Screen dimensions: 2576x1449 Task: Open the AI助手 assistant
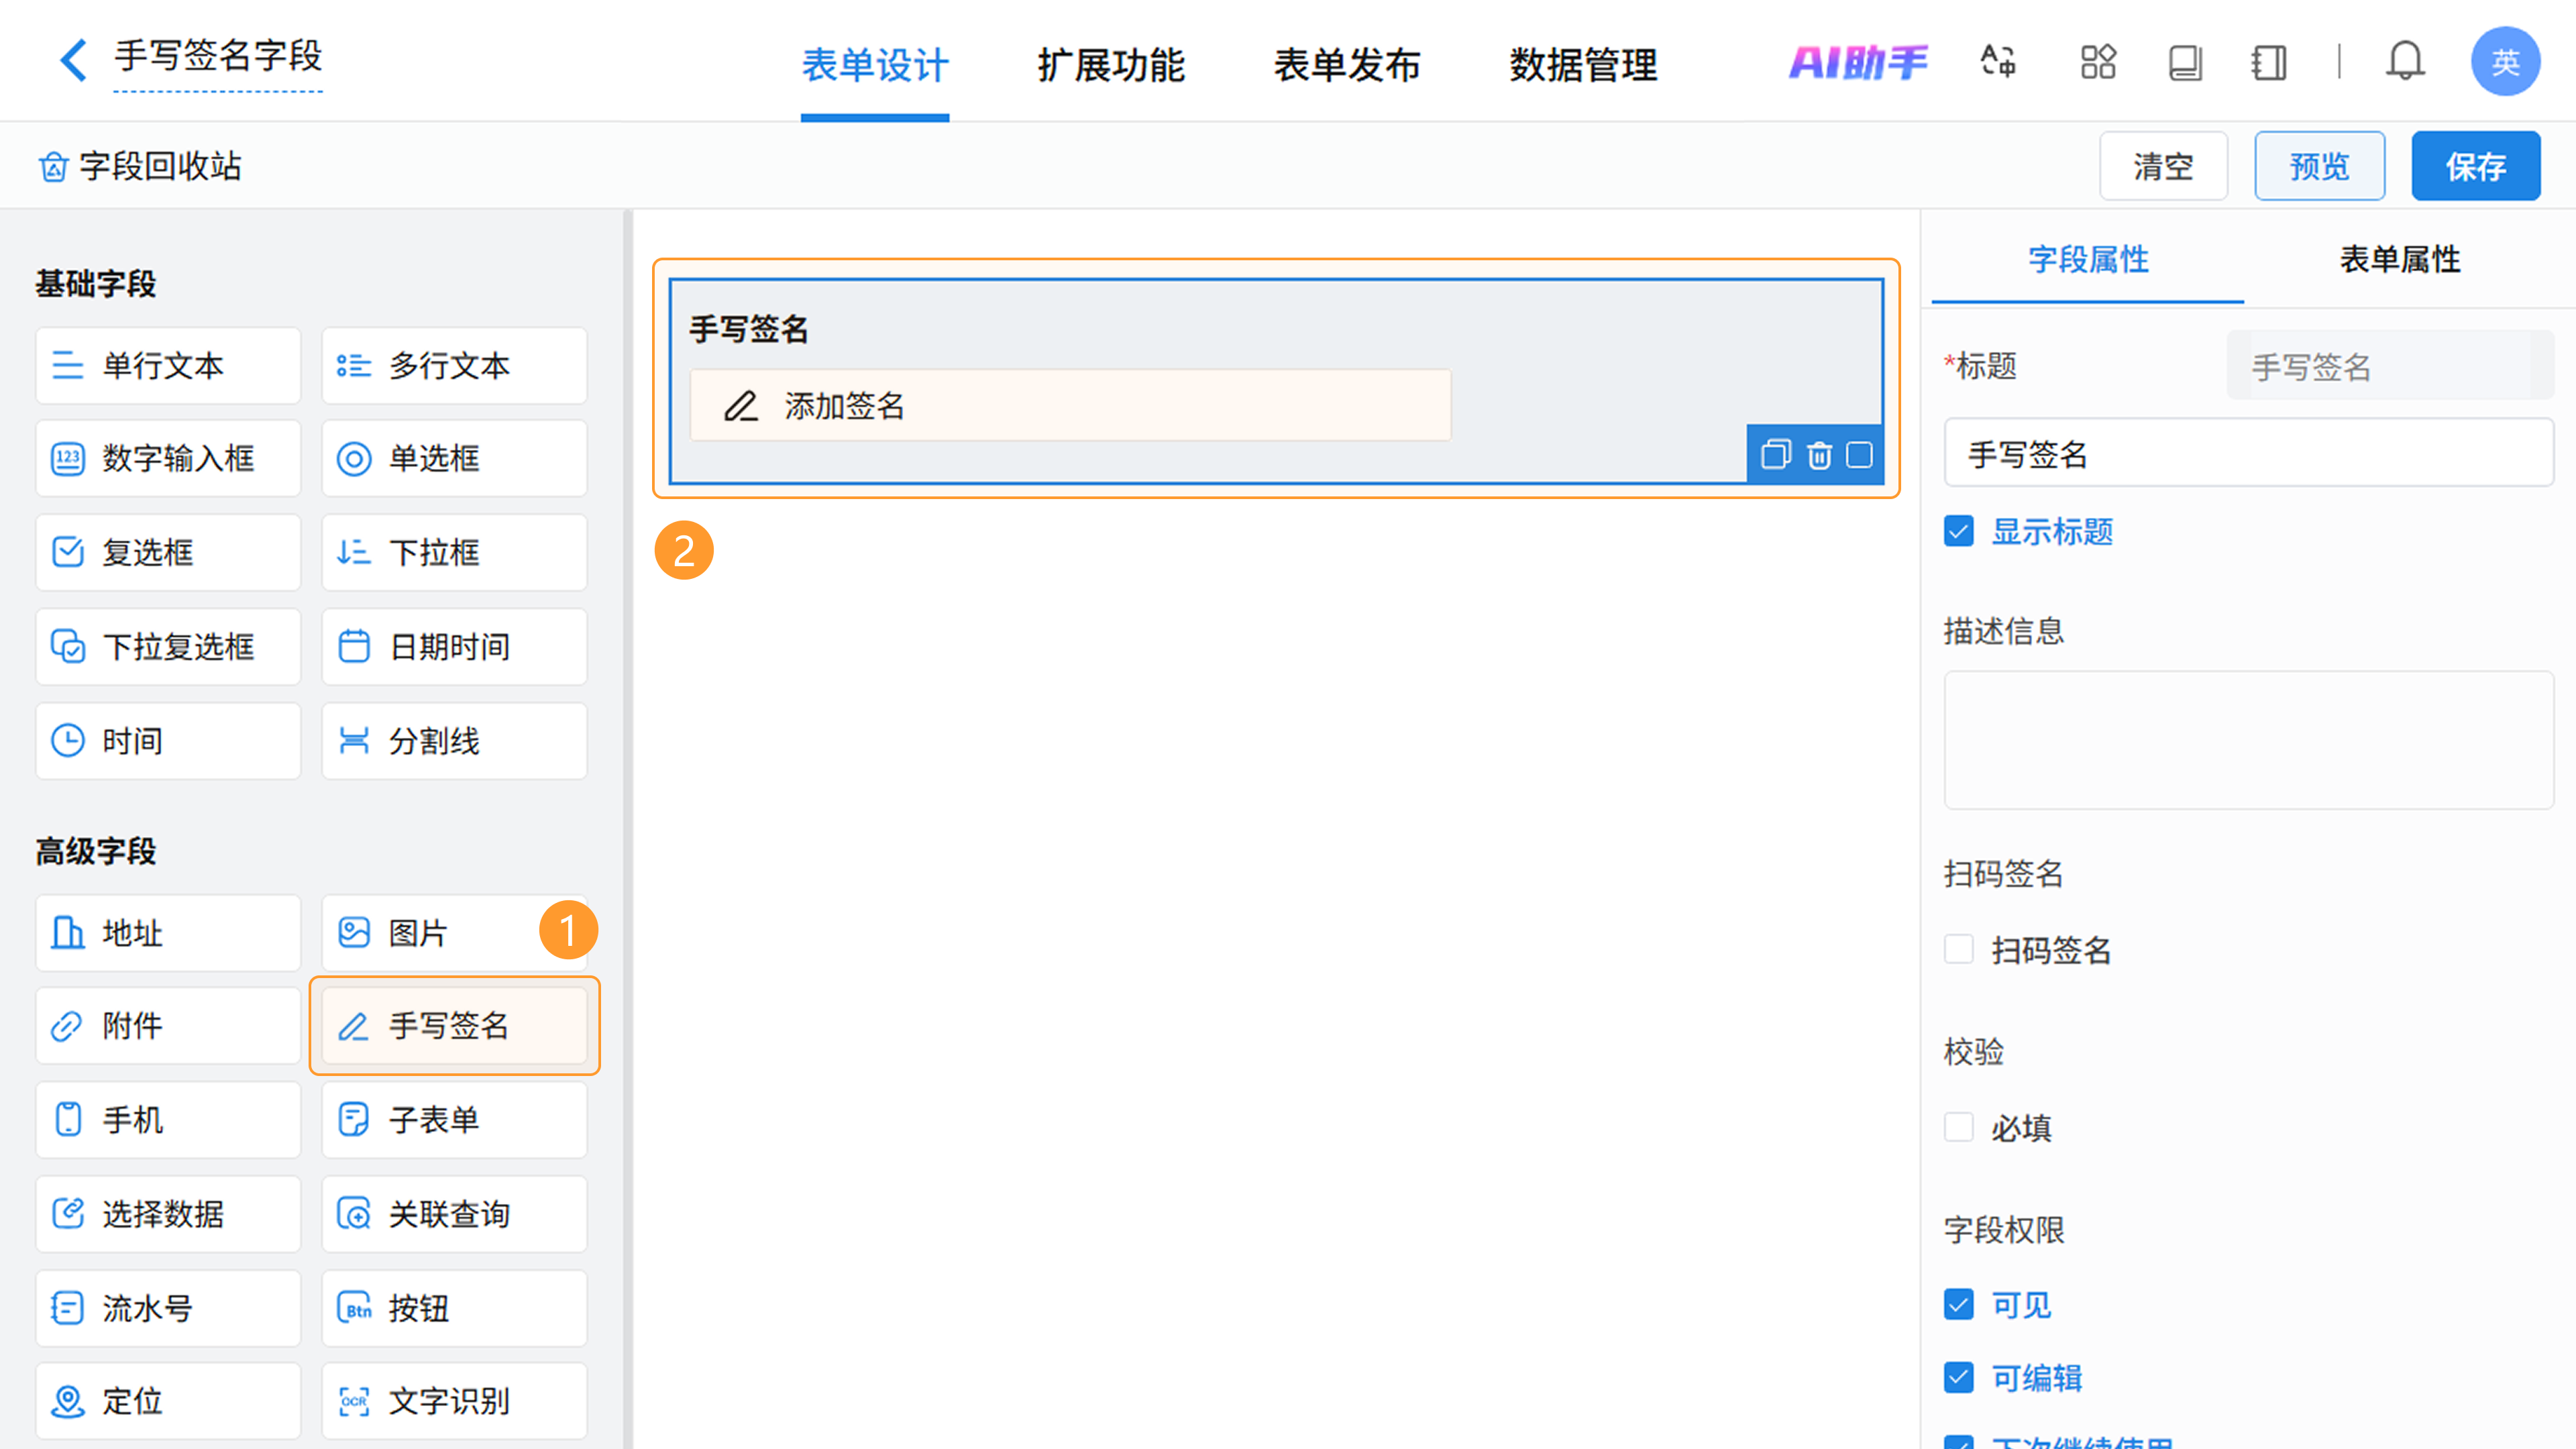[x=1858, y=62]
